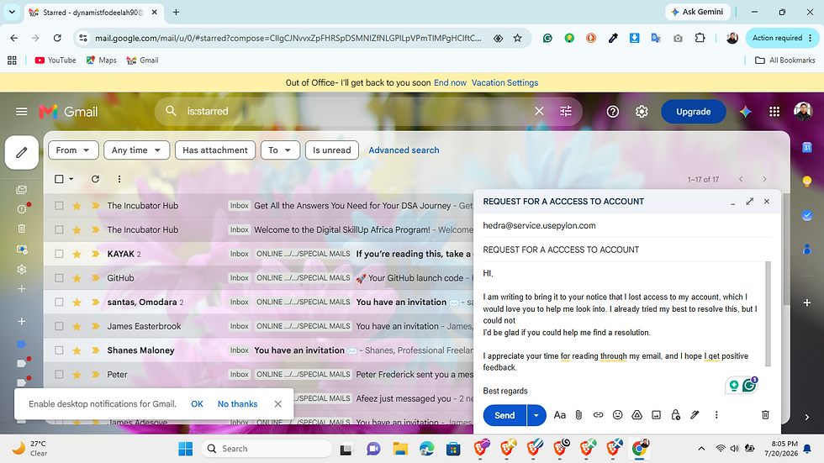Expand the collapsed side panel arrow
Image resolution: width=824 pixels, height=463 pixels.
pos(807,417)
